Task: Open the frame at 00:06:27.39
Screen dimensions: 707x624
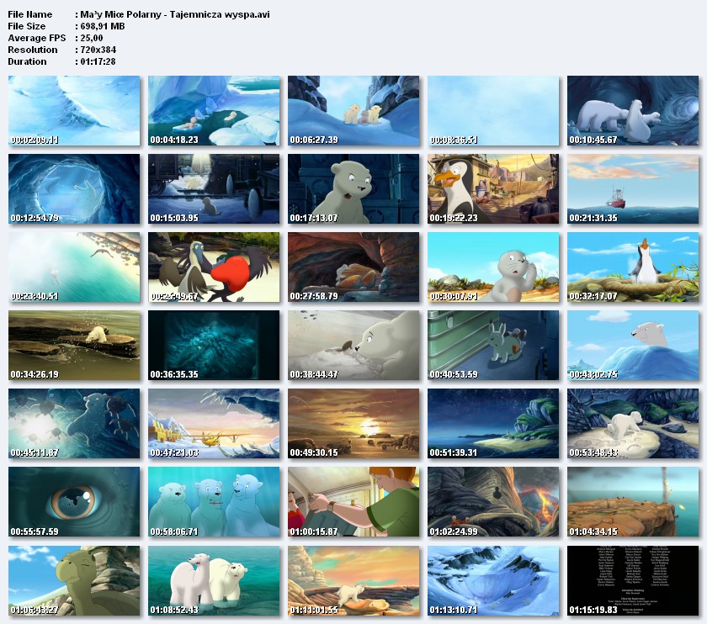Action: [x=353, y=110]
